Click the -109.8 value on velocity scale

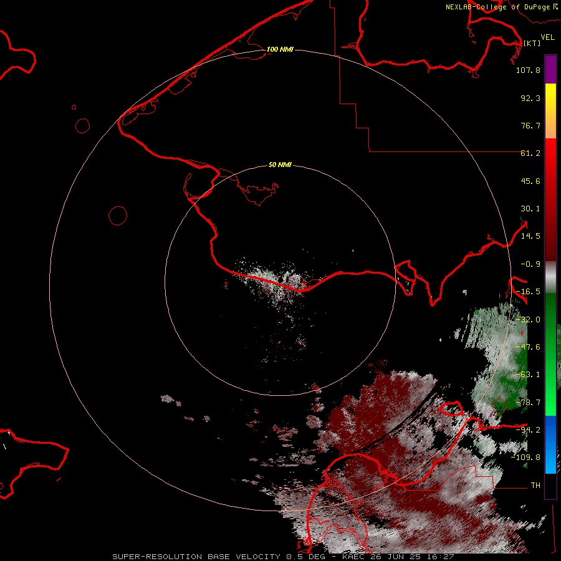tap(525, 458)
